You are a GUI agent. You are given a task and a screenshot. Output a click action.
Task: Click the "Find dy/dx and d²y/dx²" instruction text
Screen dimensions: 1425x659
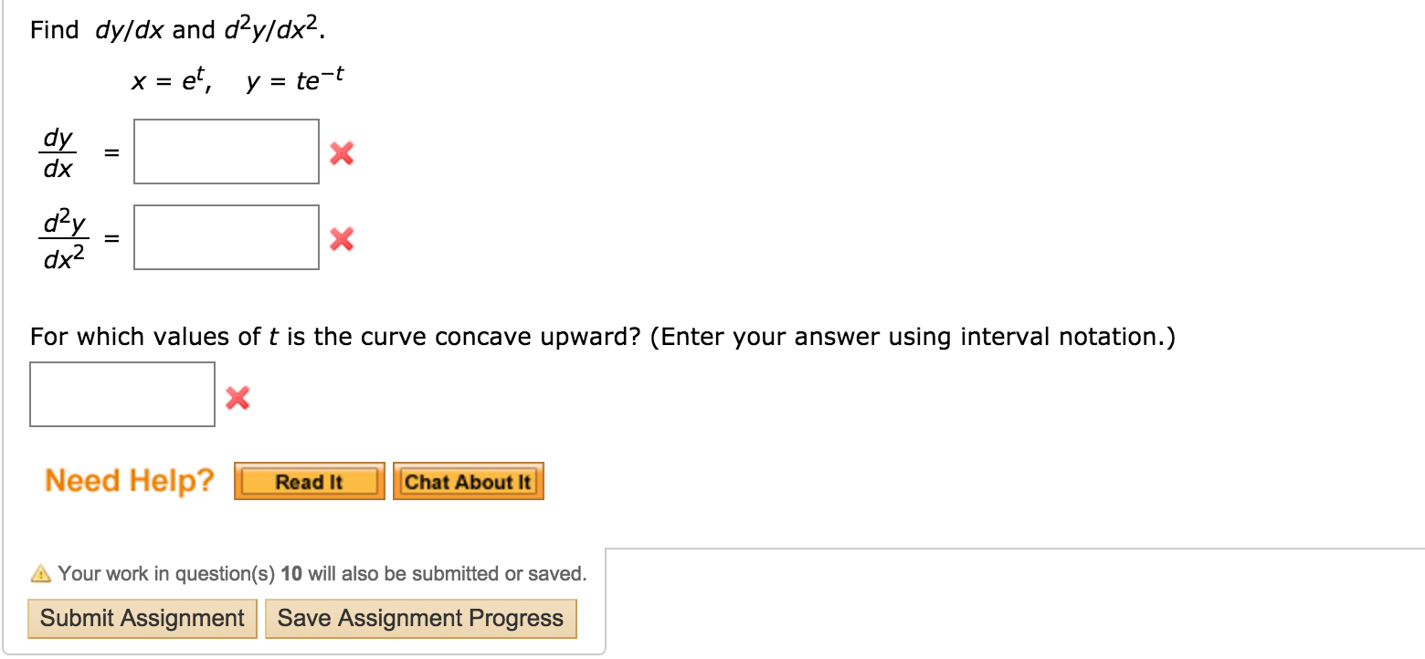click(177, 31)
